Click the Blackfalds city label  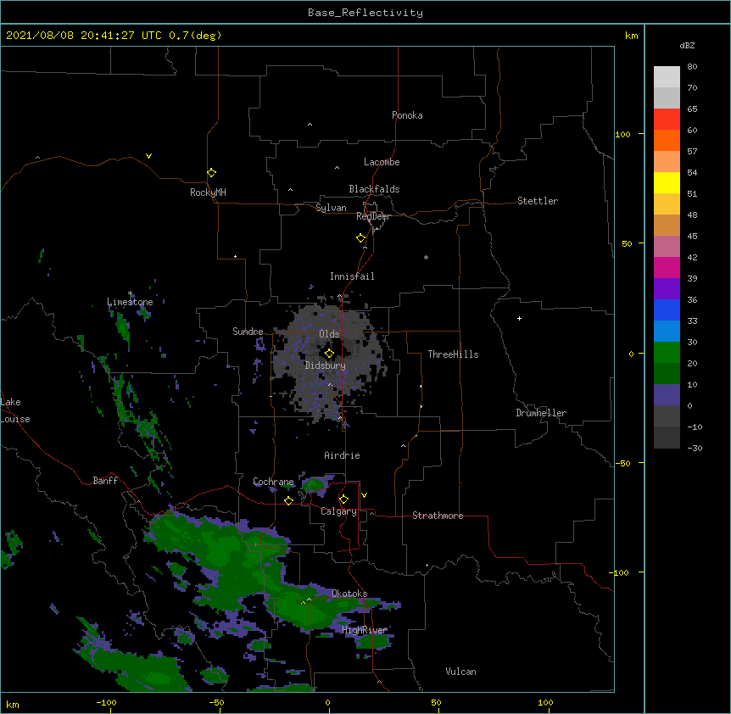(x=374, y=189)
